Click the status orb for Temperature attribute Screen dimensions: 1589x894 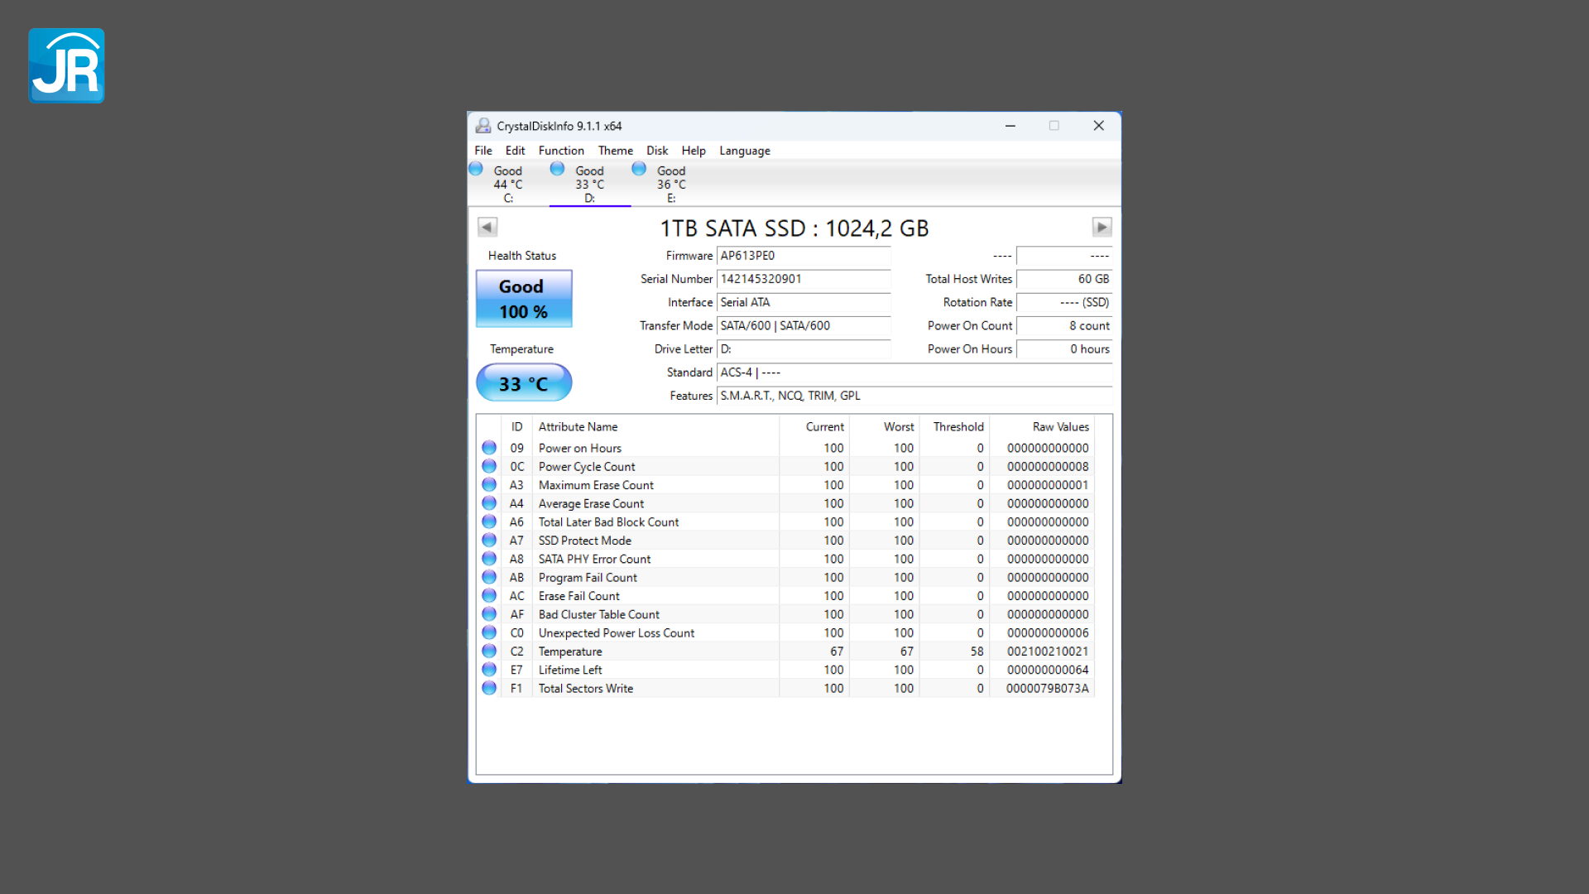489,651
